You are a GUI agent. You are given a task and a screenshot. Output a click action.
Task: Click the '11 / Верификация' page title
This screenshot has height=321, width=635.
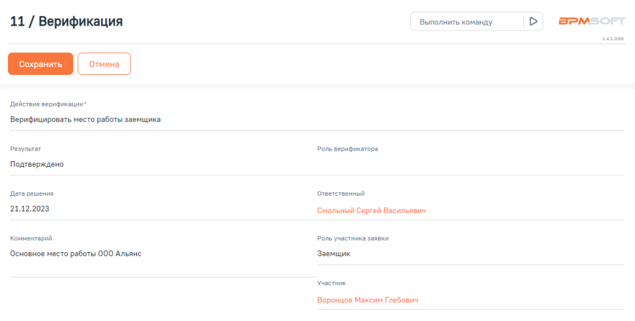point(66,22)
